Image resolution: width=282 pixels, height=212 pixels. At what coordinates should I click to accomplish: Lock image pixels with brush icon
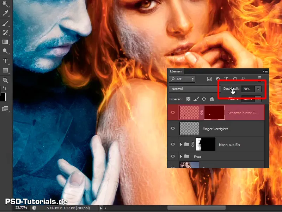(x=196, y=99)
